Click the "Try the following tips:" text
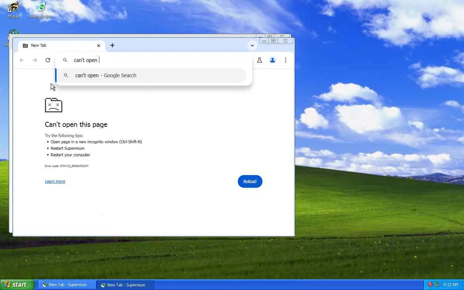 click(x=64, y=136)
